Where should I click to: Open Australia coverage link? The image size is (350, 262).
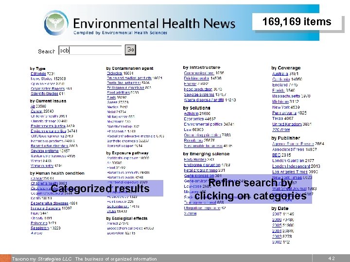(x=280, y=74)
